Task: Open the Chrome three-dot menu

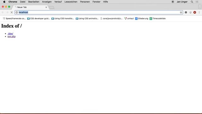Action: 199,12
